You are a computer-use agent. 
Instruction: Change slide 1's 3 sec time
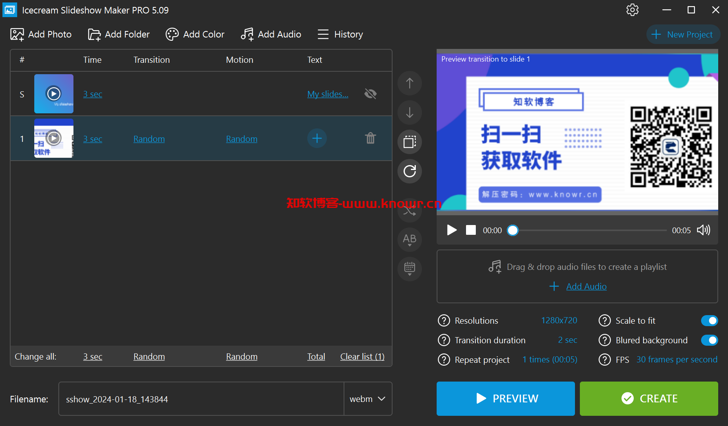click(93, 139)
